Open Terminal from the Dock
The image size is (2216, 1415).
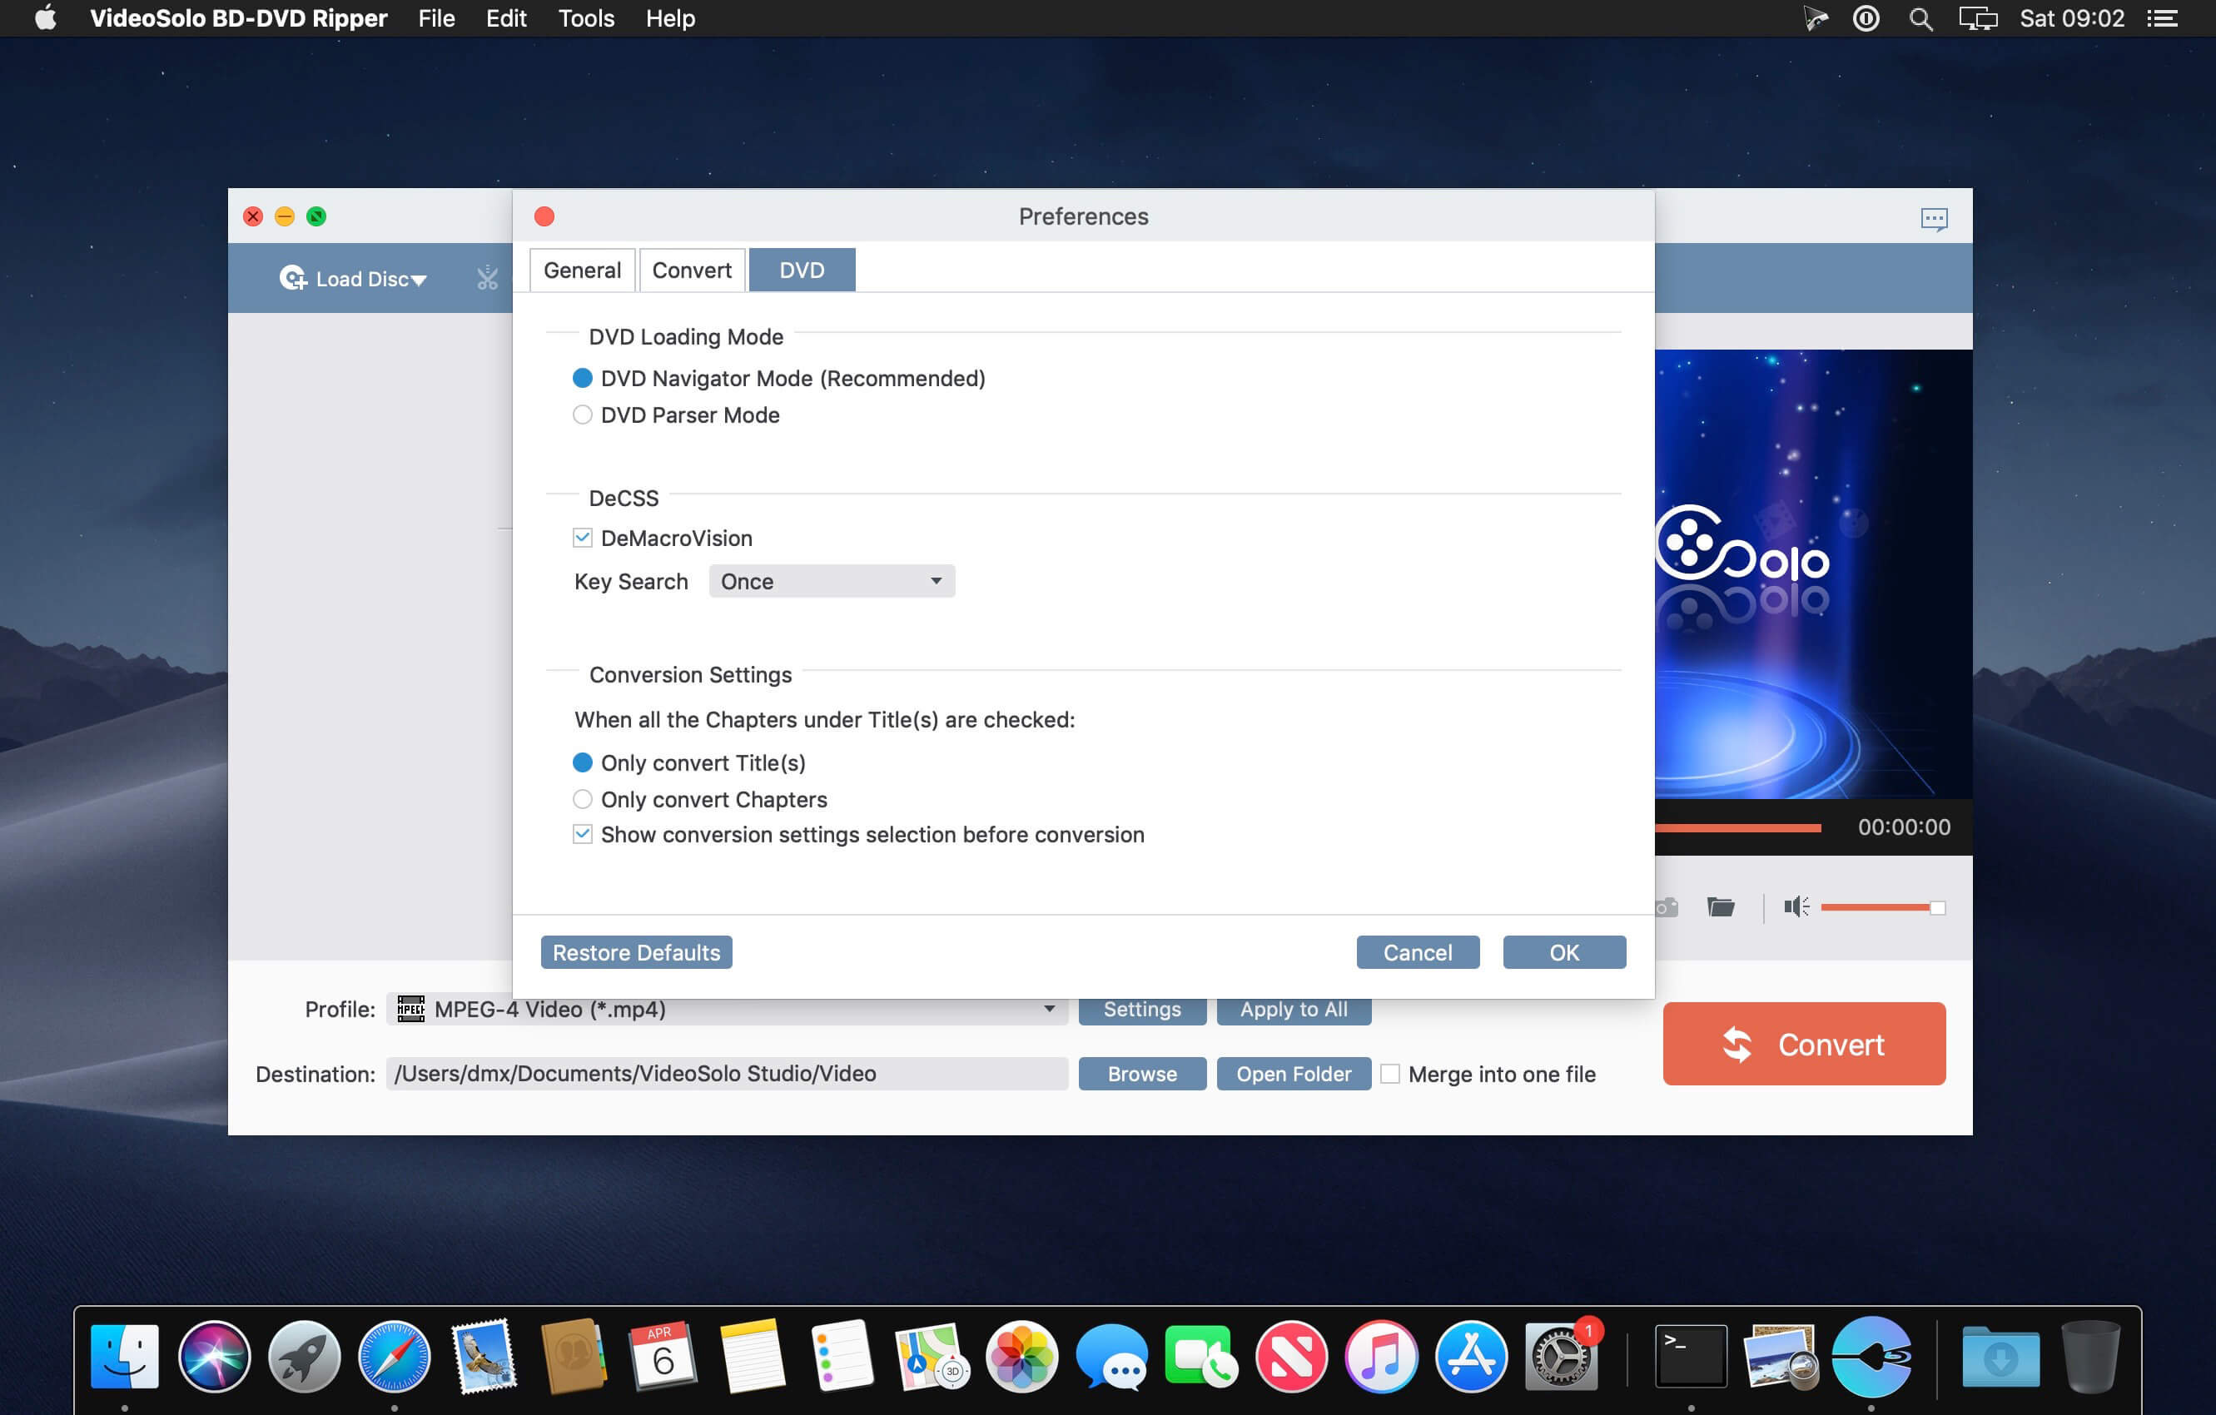(1691, 1355)
